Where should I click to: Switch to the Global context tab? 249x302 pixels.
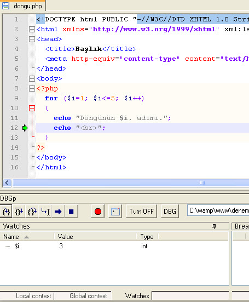tap(88, 296)
